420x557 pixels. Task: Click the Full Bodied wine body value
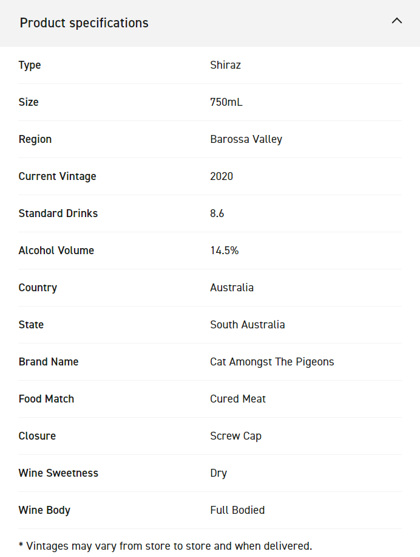point(237,510)
